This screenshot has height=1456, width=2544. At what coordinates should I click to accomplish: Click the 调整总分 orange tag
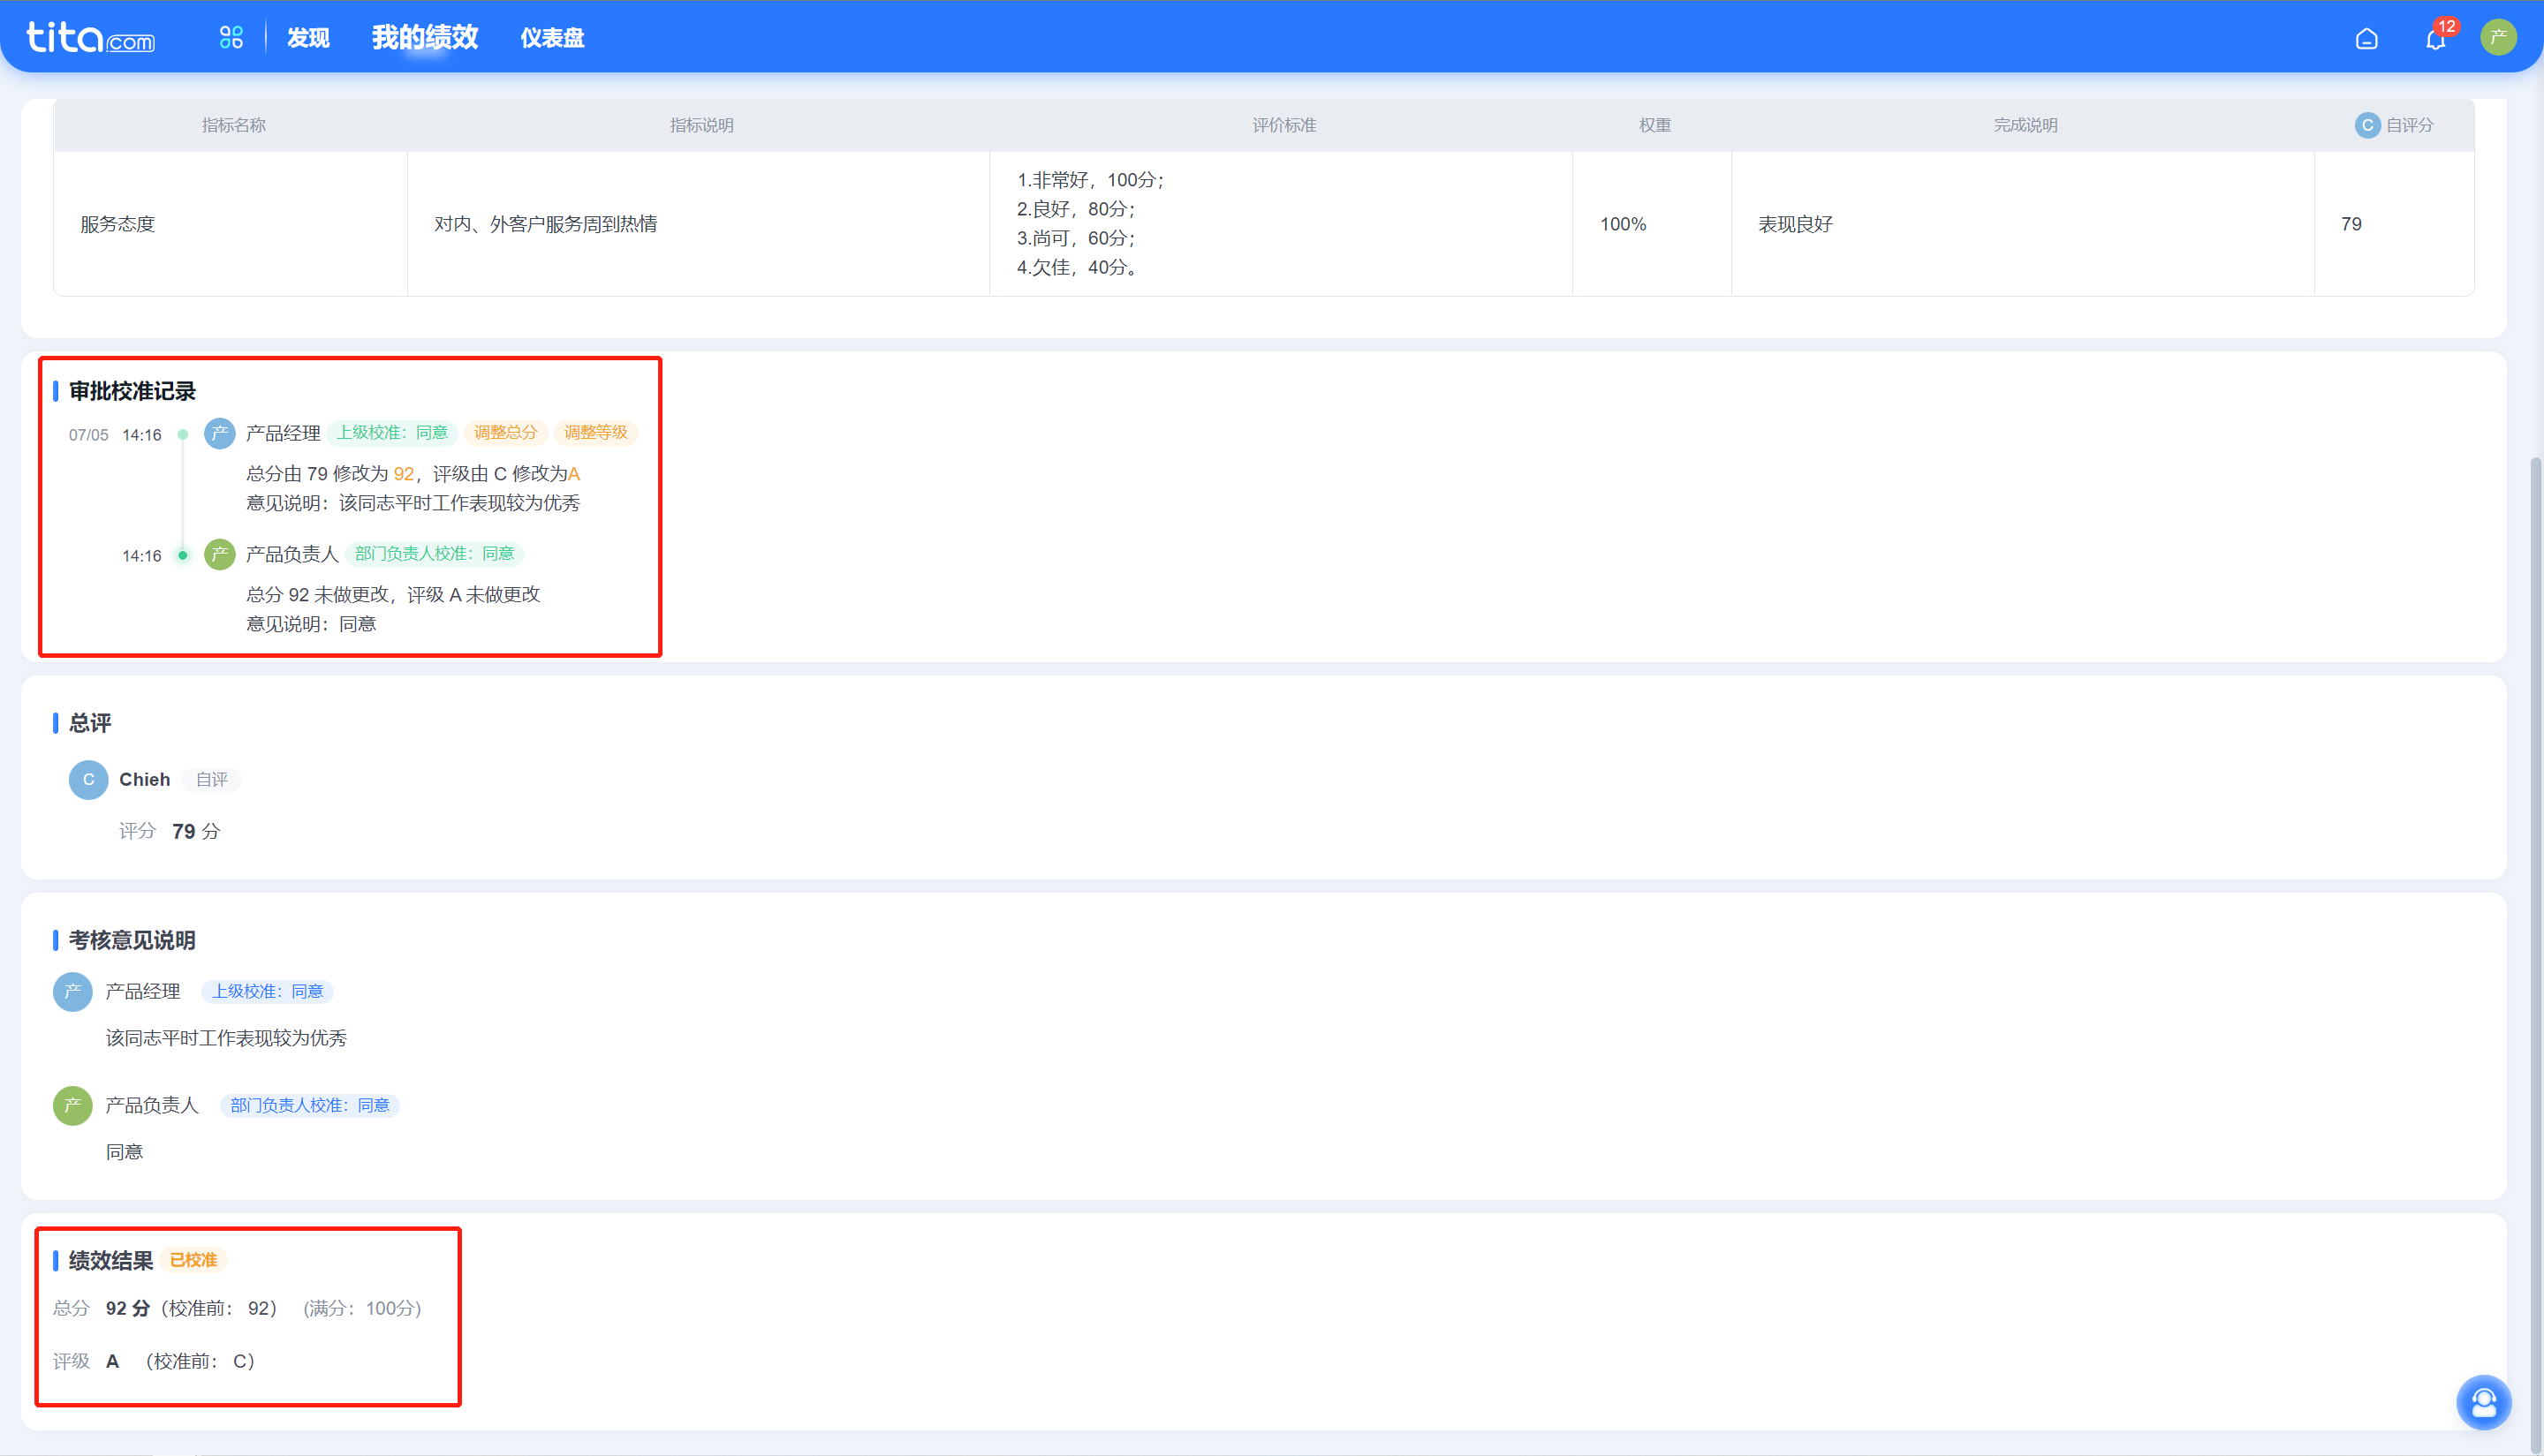click(505, 433)
